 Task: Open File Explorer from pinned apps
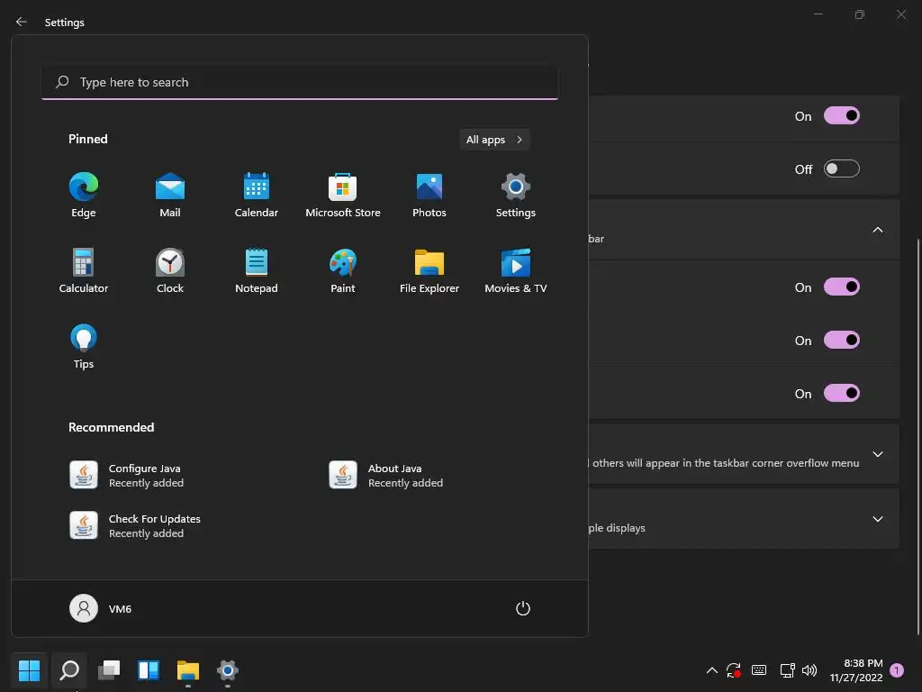tap(429, 271)
